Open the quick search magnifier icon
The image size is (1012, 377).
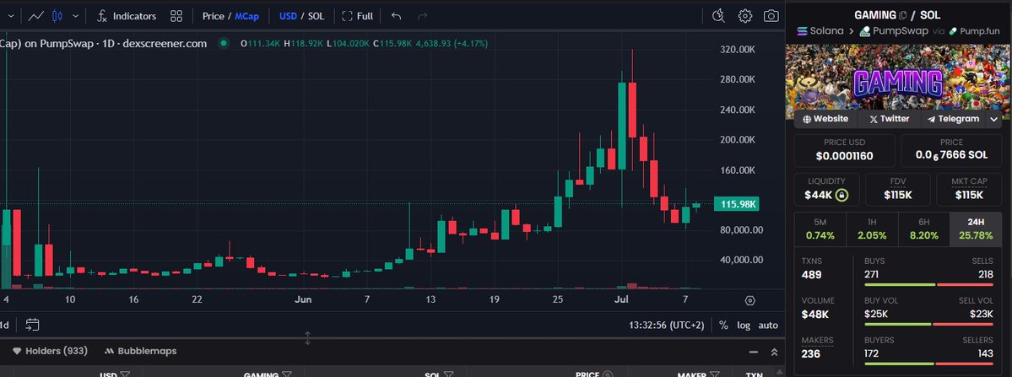pyautogui.click(x=718, y=16)
